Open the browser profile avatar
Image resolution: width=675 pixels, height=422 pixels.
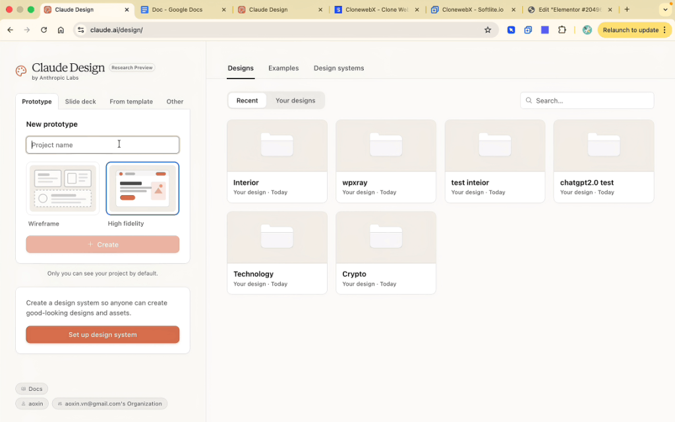click(587, 30)
